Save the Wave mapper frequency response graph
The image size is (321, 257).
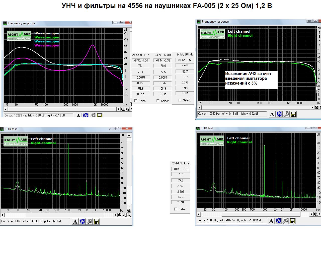(x=99, y=115)
